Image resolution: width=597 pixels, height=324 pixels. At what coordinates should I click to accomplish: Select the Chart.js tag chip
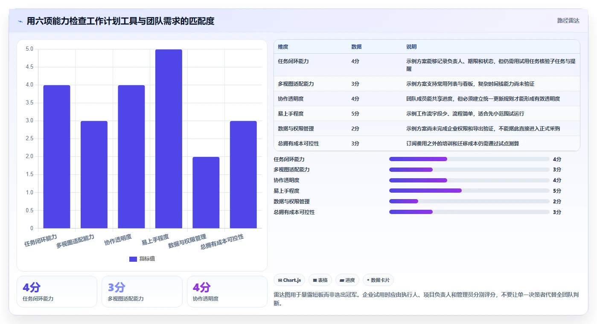289,280
